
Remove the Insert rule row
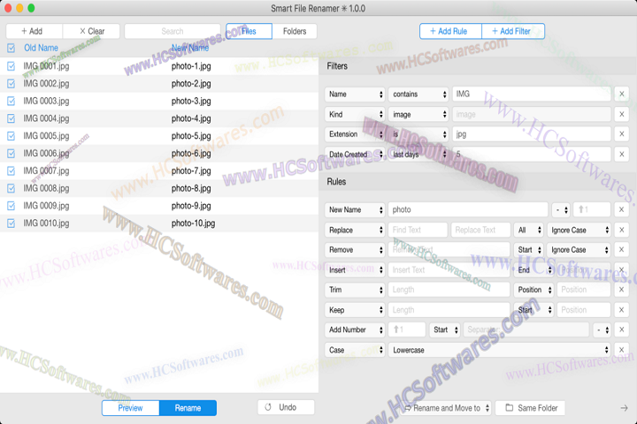tap(622, 269)
